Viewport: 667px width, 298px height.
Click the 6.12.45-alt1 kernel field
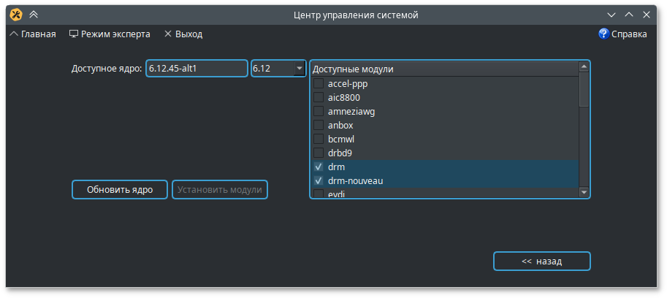click(197, 68)
